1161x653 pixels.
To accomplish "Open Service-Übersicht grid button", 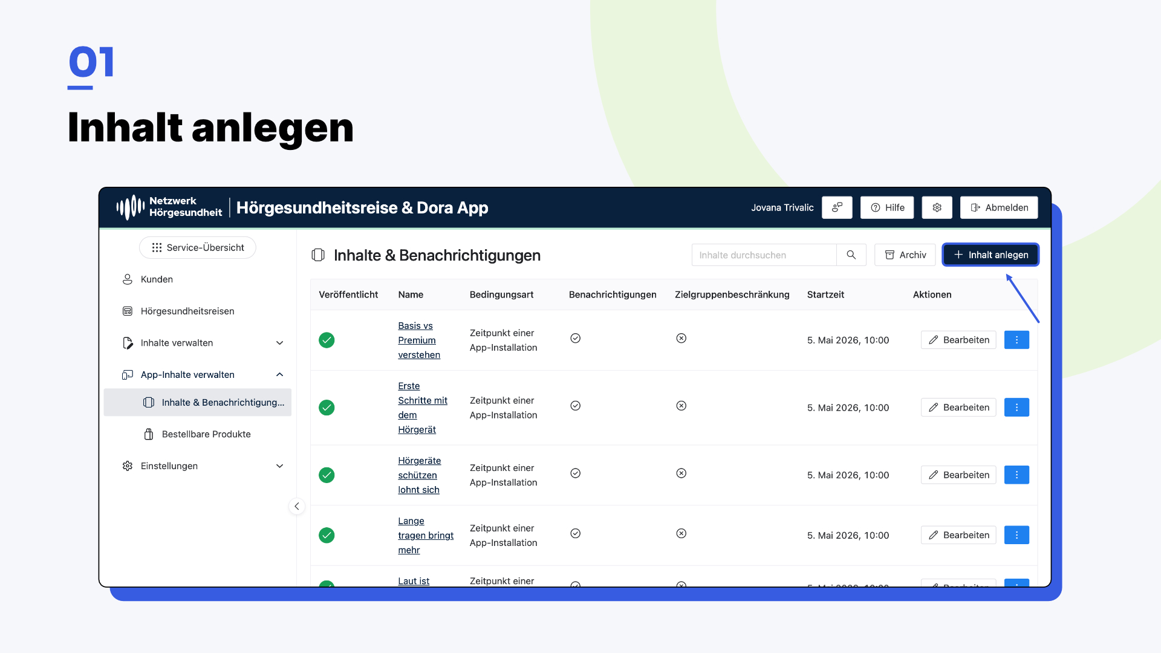I will click(x=198, y=247).
